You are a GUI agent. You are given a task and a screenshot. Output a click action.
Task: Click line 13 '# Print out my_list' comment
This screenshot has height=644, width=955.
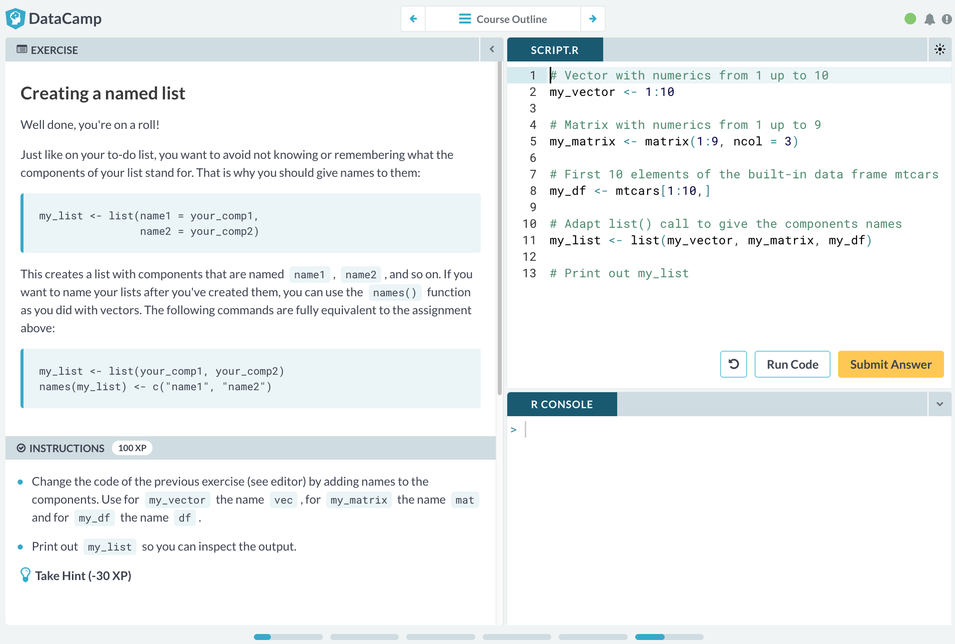pyautogui.click(x=619, y=274)
